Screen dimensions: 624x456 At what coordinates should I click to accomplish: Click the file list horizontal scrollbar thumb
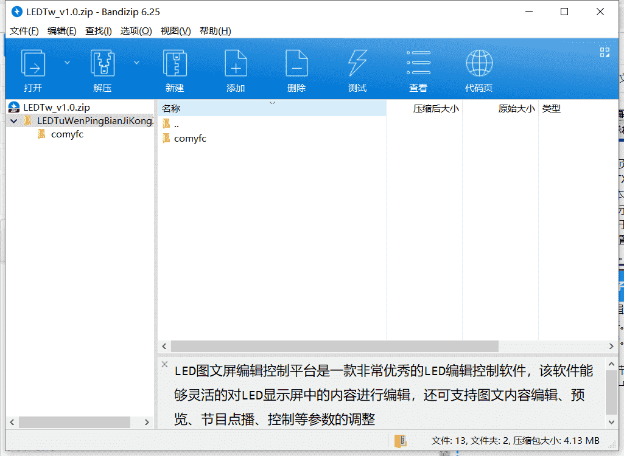click(335, 347)
